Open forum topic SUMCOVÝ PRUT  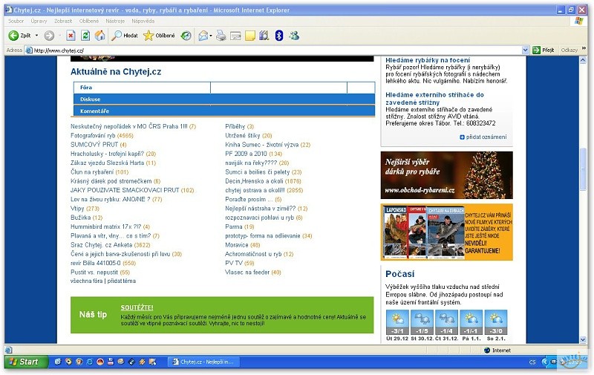94,145
